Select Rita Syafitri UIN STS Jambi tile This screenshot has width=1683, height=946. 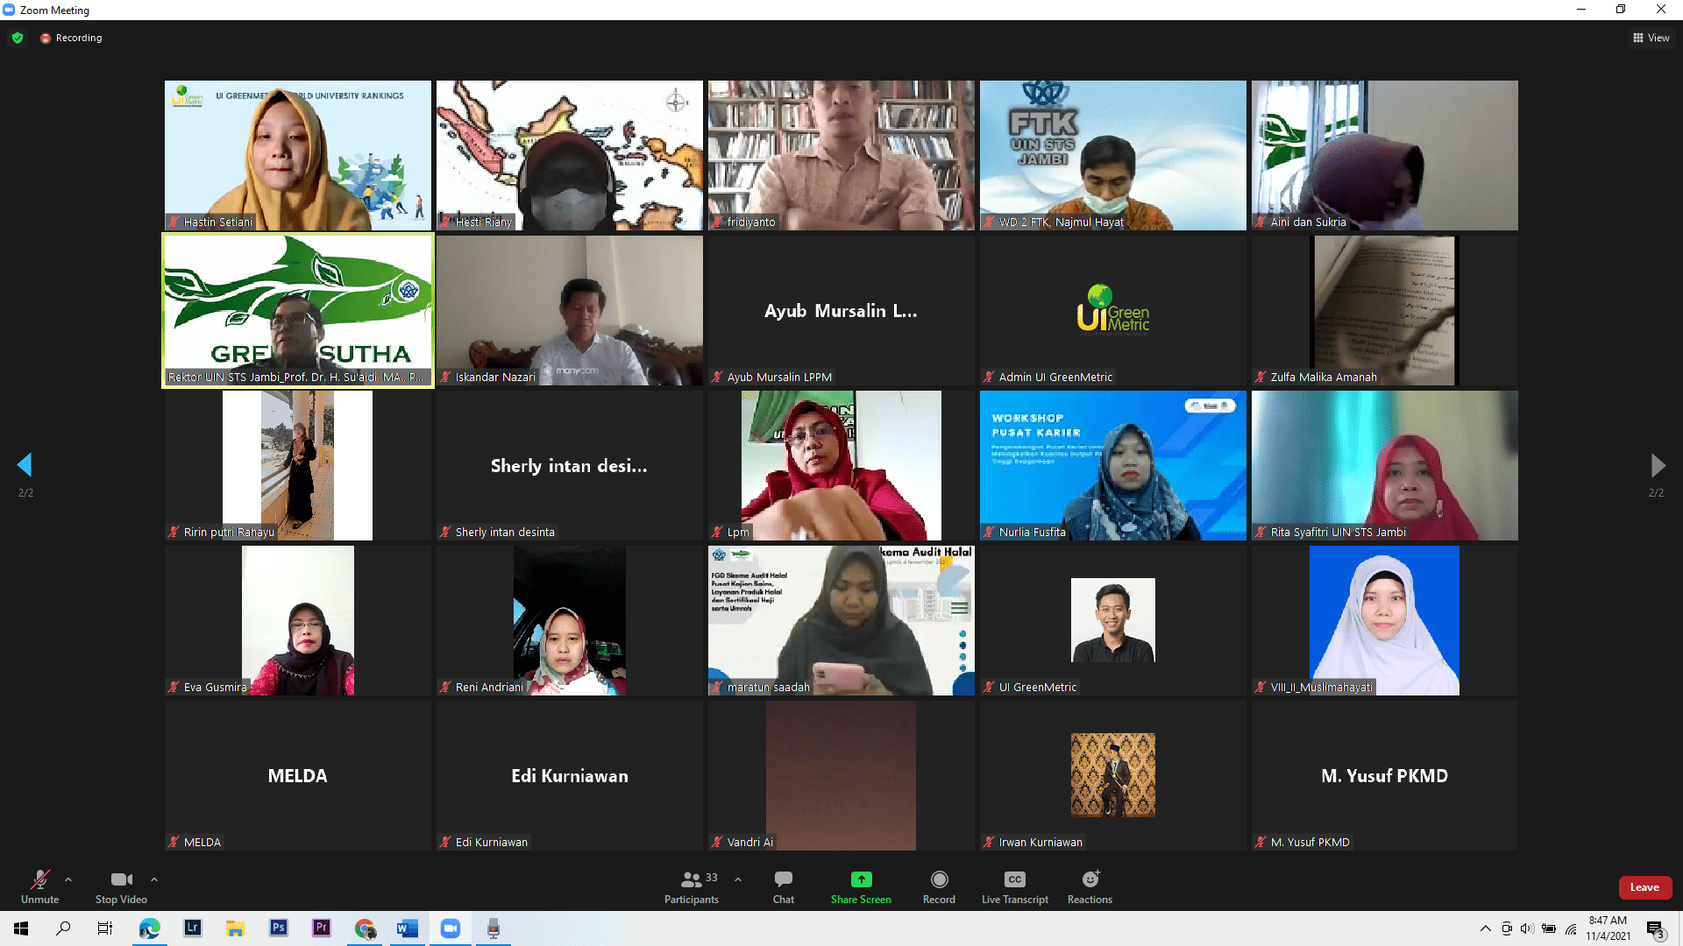click(1385, 466)
